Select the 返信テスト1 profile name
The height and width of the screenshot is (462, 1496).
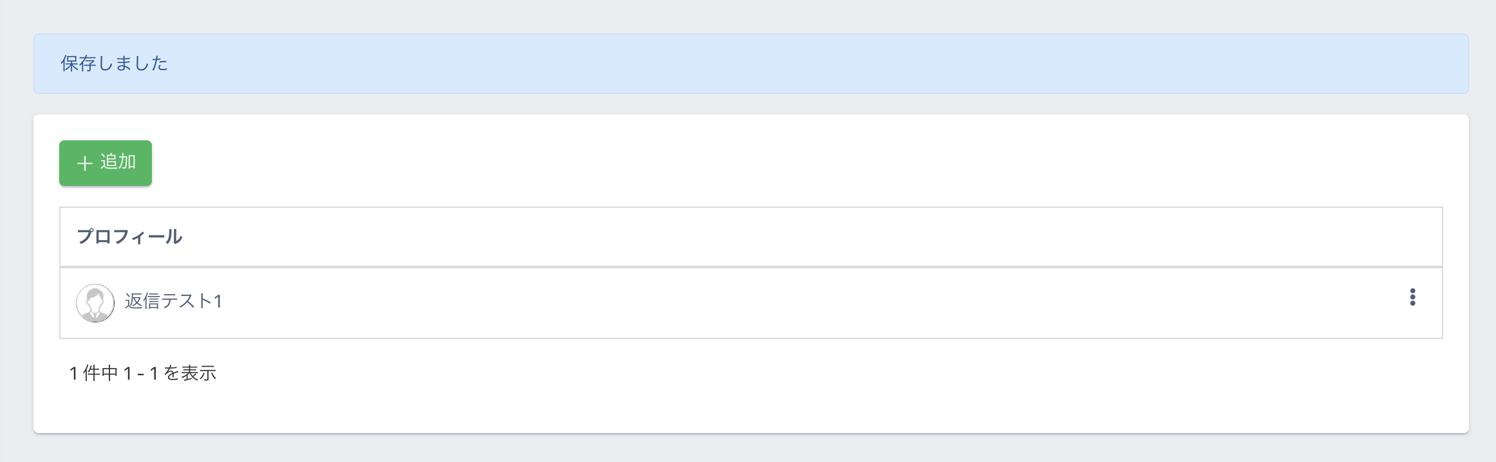point(173,301)
